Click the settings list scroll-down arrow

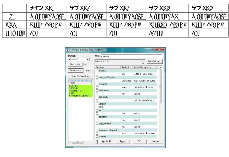pyautogui.click(x=160, y=136)
